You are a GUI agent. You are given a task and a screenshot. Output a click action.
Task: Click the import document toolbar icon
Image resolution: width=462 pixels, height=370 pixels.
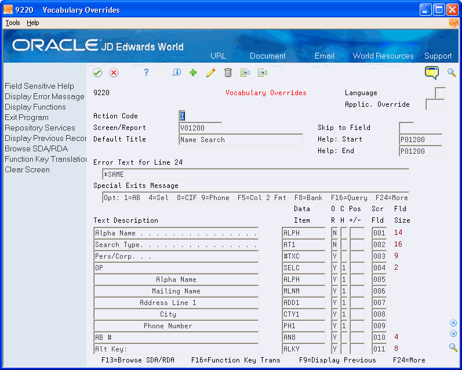pos(245,72)
